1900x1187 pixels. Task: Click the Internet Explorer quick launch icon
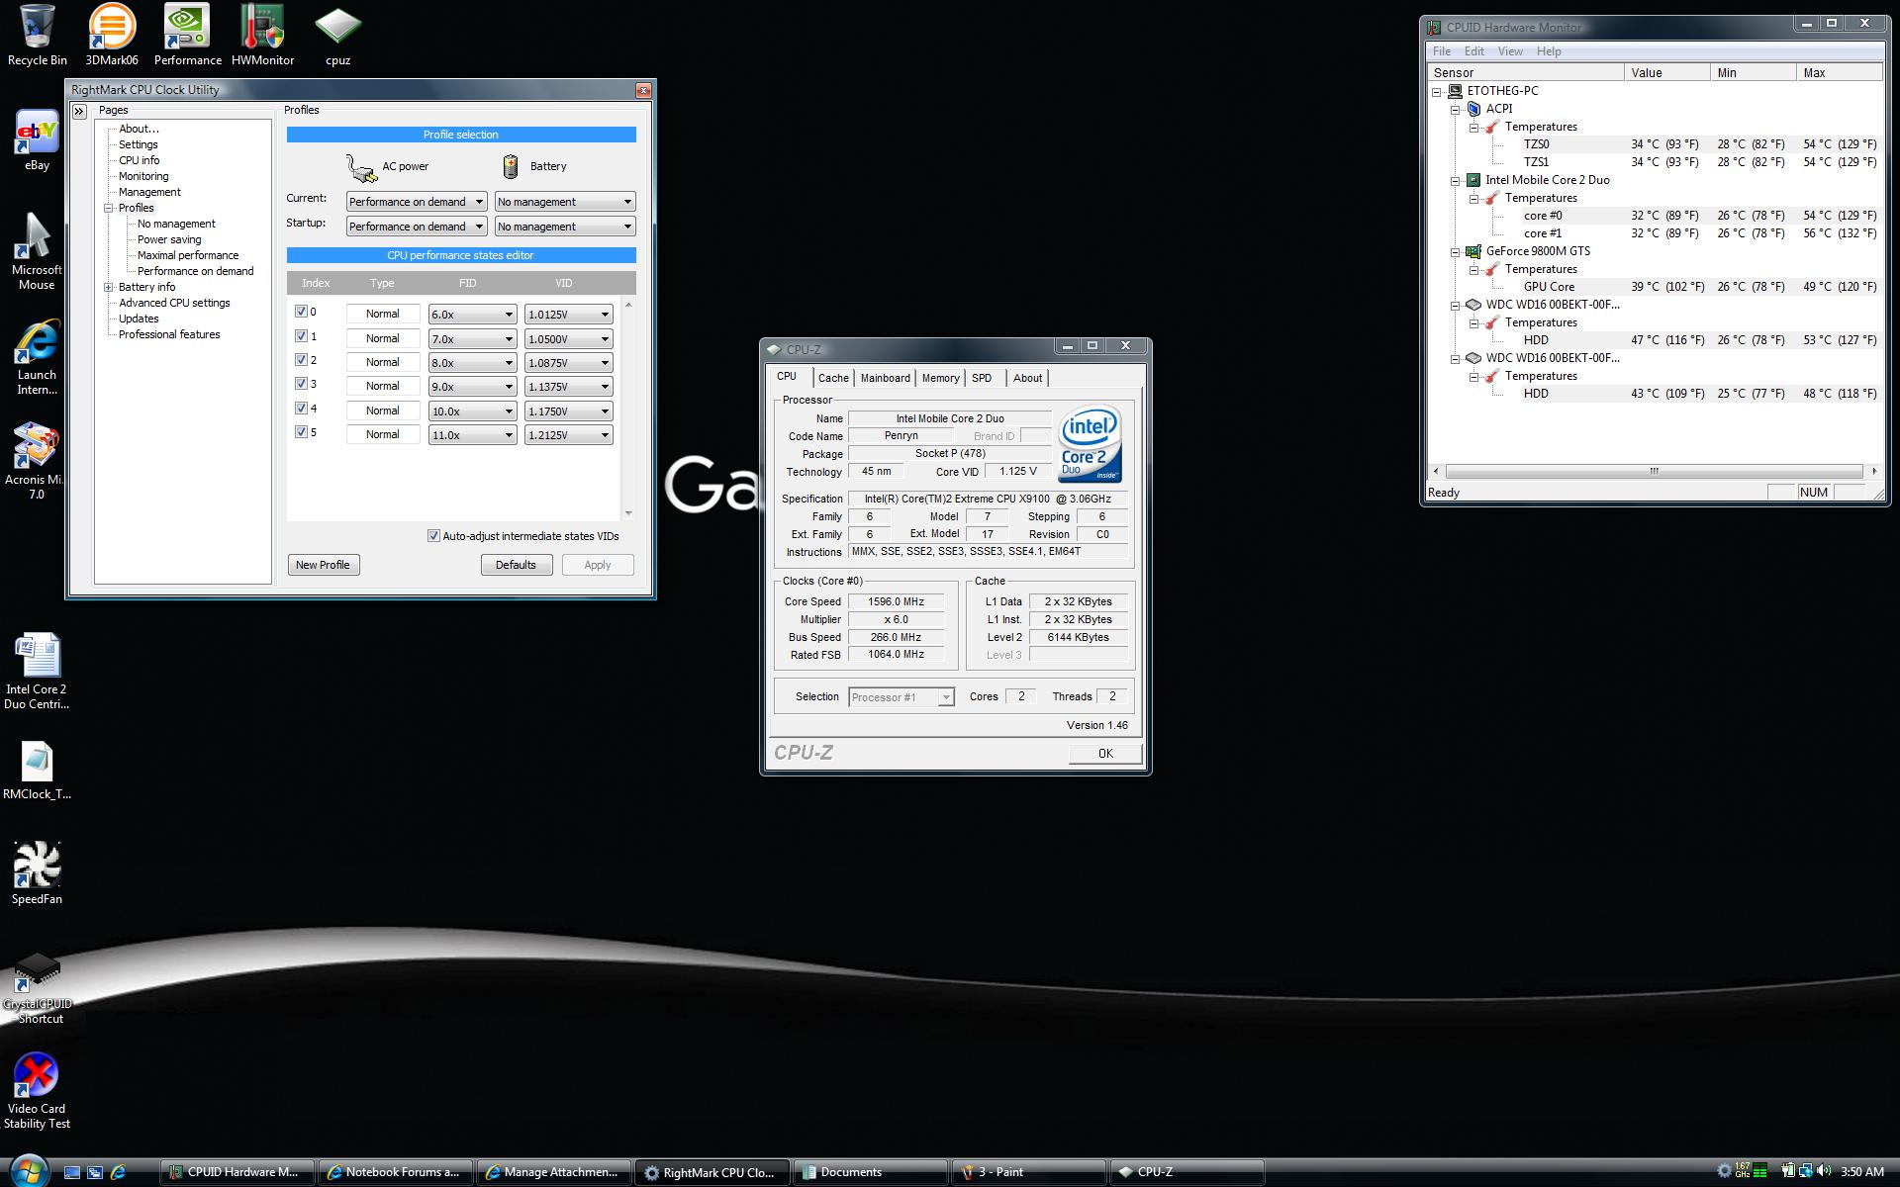point(118,1172)
